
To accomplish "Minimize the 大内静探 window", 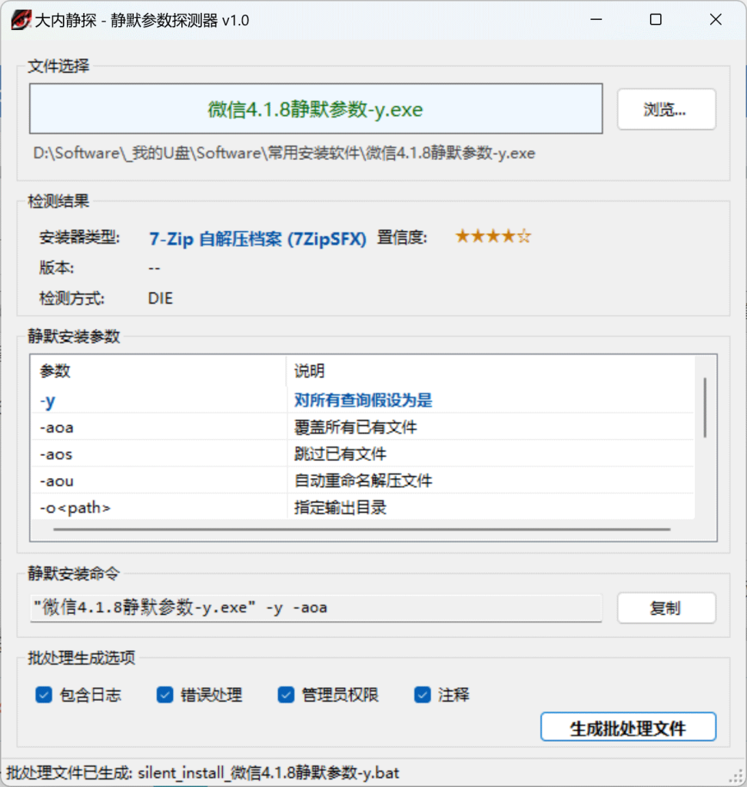I will pos(596,19).
